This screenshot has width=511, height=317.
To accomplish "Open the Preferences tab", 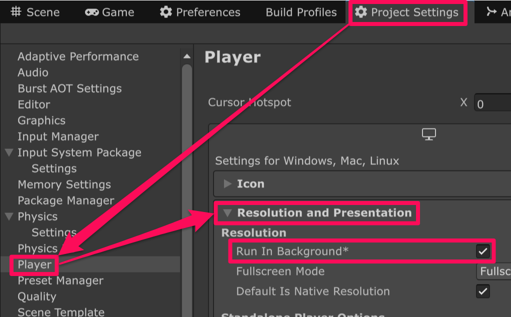I will pos(207,12).
